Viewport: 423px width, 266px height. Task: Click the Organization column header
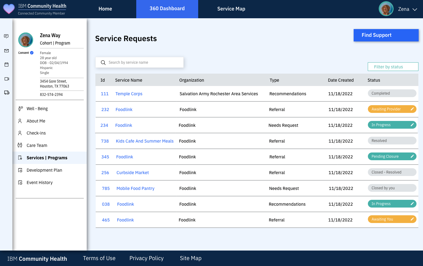click(x=192, y=80)
